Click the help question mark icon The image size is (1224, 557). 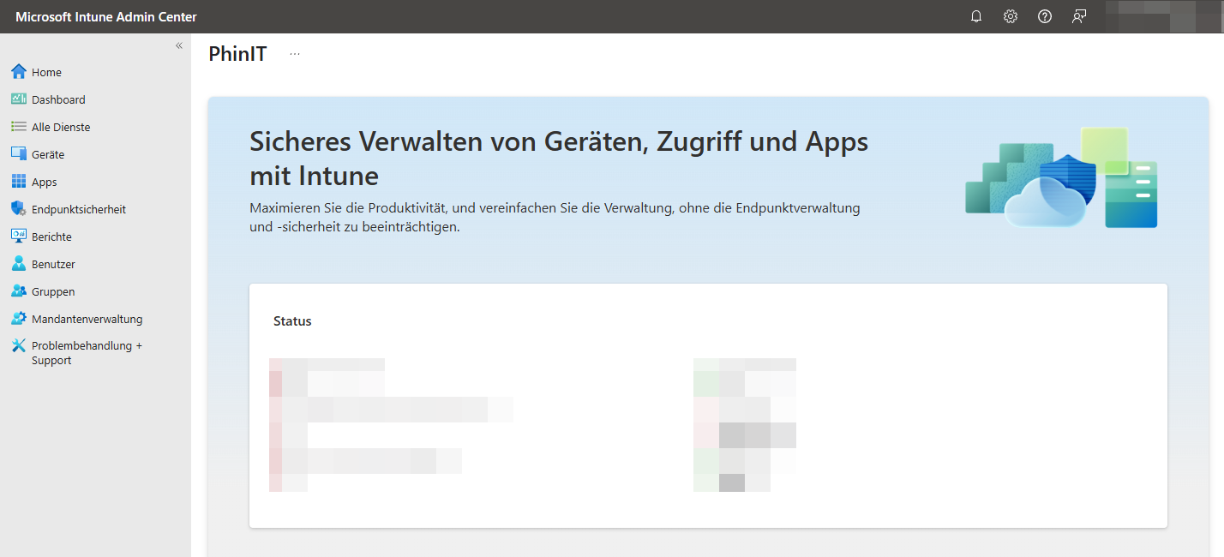coord(1045,16)
